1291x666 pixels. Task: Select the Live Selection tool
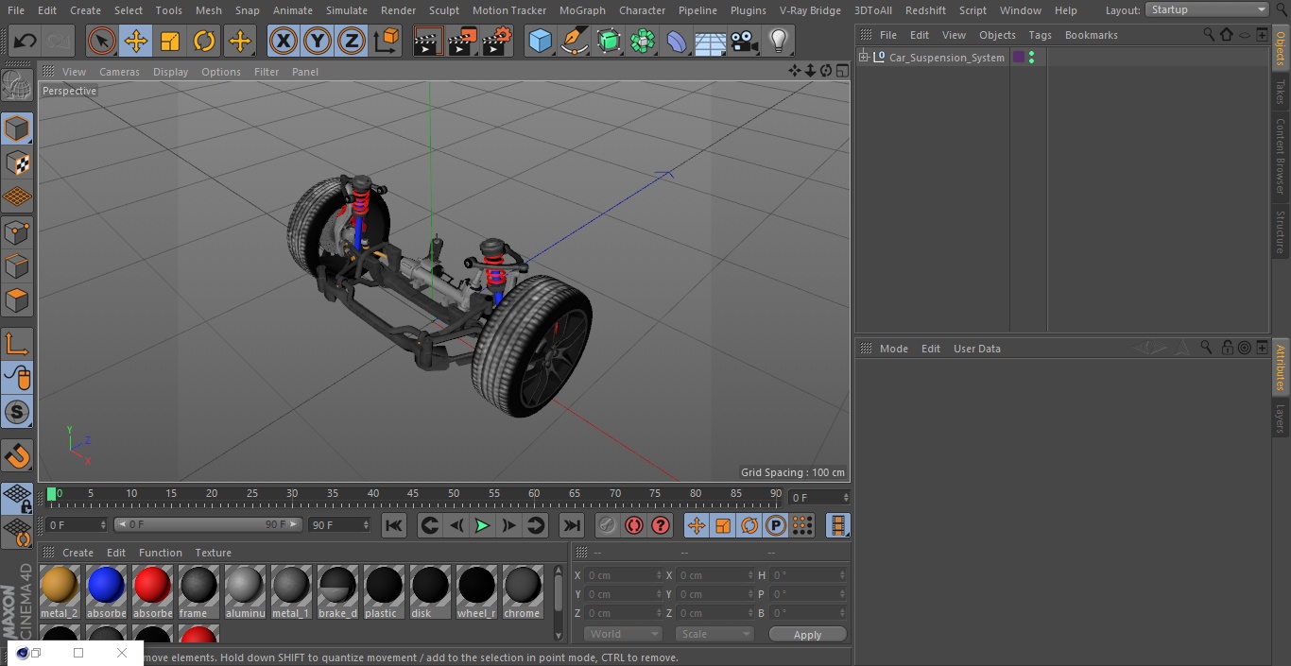102,41
